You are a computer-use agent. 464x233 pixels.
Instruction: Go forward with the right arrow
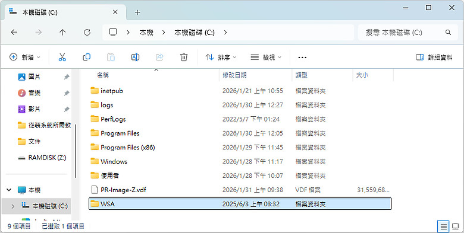pos(39,33)
